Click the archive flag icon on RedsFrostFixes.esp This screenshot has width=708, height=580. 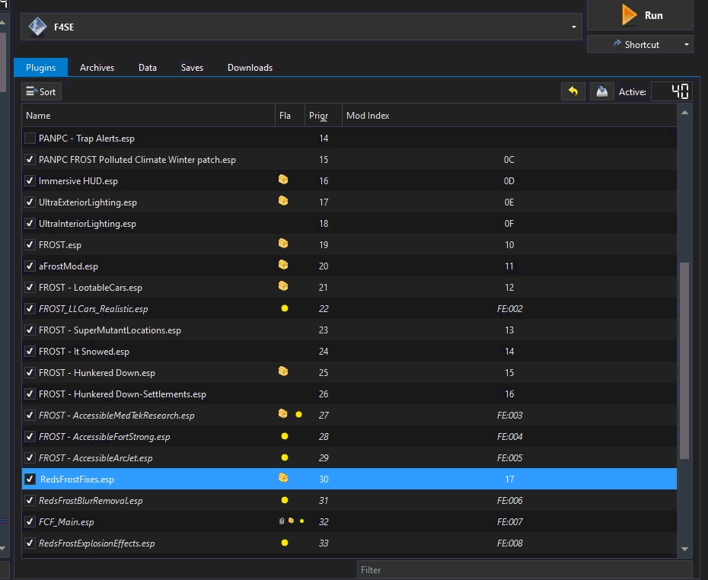[283, 479]
